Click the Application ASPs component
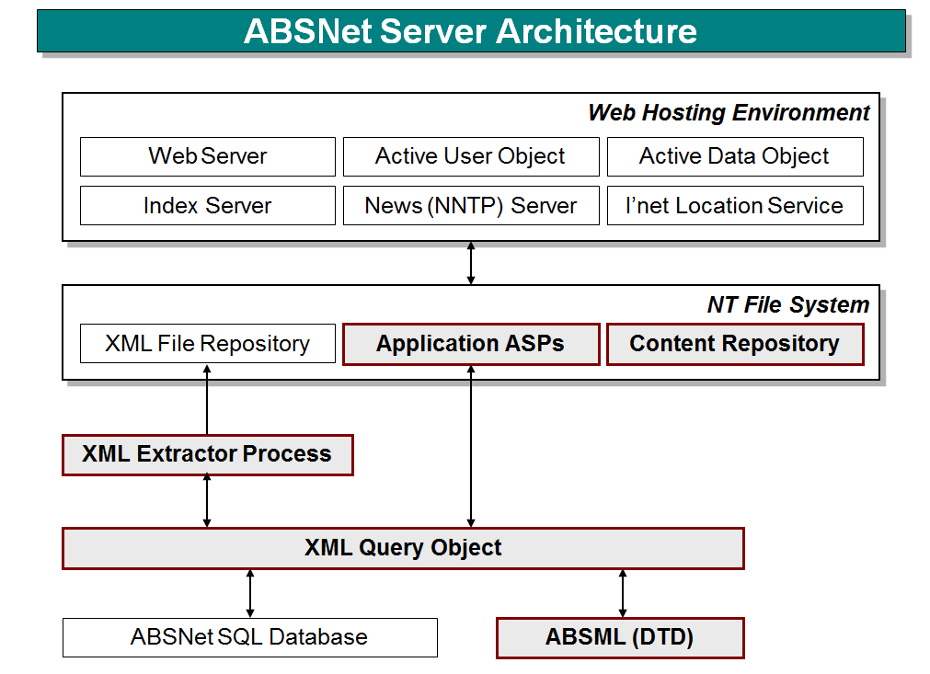 [470, 343]
